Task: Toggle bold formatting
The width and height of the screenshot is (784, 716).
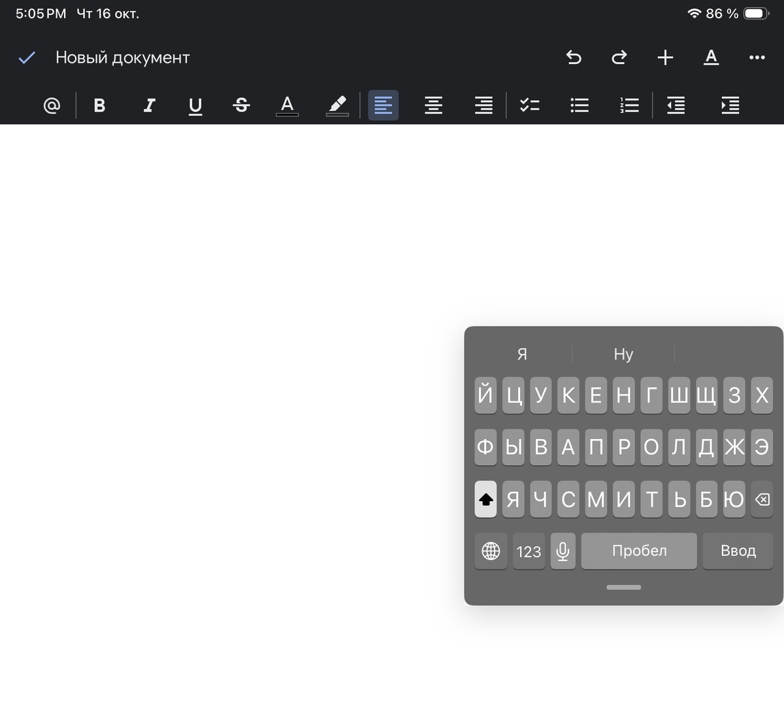Action: point(99,105)
